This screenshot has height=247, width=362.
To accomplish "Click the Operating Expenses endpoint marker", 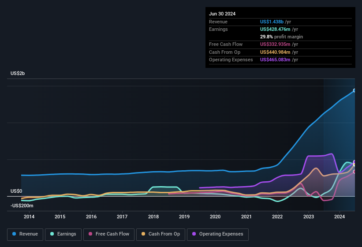I will tap(355, 162).
